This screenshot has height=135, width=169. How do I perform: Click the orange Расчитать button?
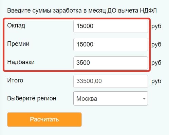[44, 119]
